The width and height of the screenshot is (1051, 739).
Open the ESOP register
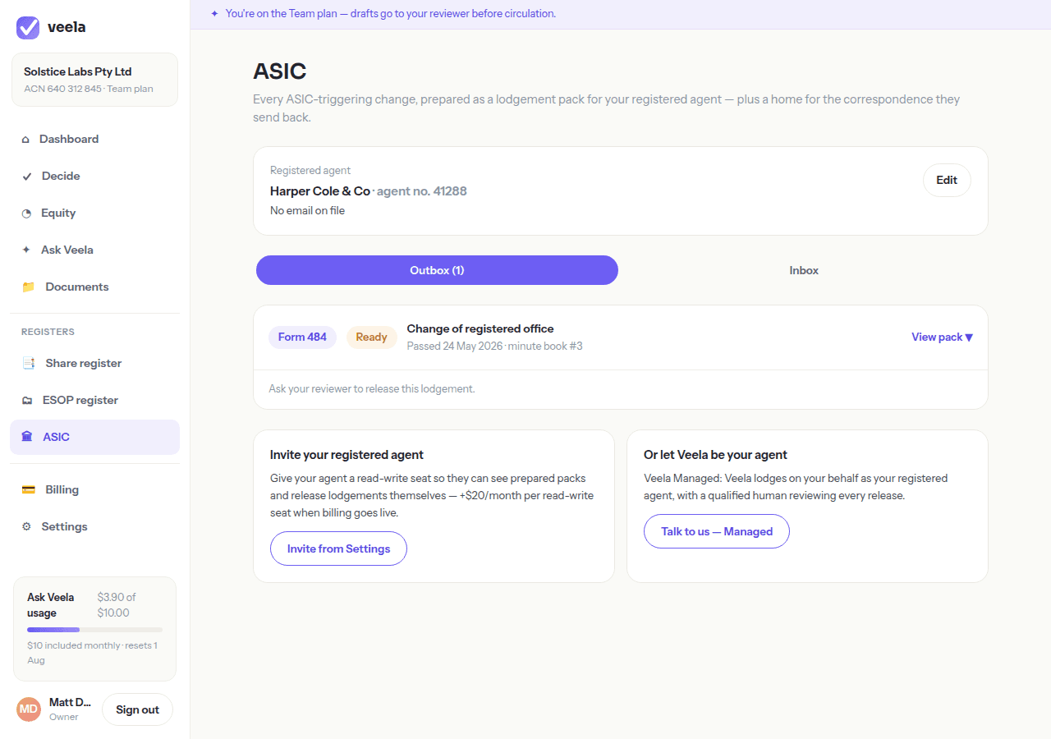[x=94, y=401]
